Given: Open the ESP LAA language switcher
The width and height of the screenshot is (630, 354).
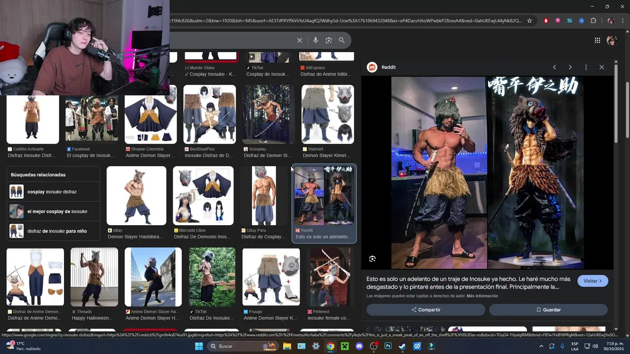Looking at the screenshot, I should [x=575, y=346].
